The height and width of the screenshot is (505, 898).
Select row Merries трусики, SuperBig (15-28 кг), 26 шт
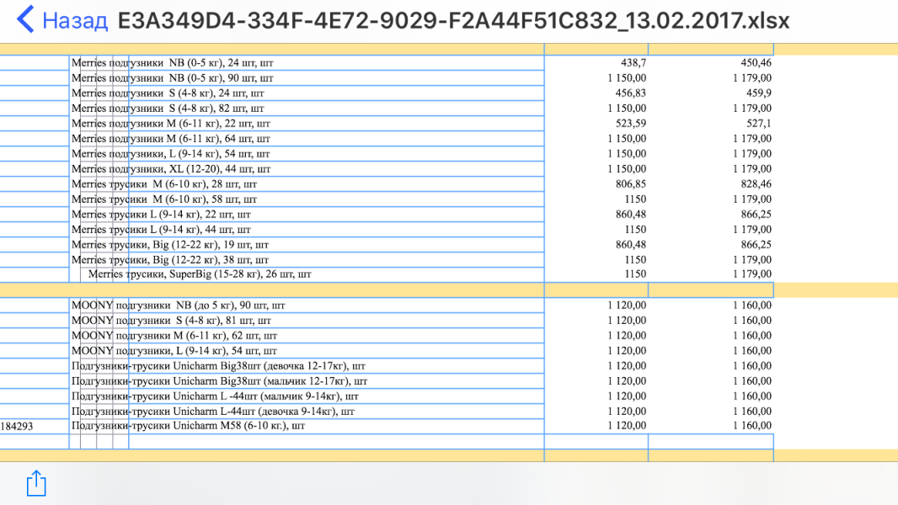point(200,274)
